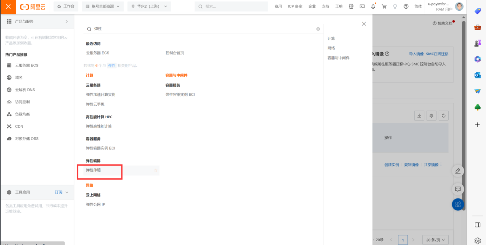The width and height of the screenshot is (486, 245).
Task: Open the ICP 备案 menu
Action: click(295, 6)
